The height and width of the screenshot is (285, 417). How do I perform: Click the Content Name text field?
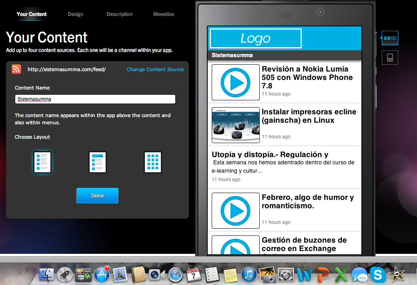pos(95,99)
